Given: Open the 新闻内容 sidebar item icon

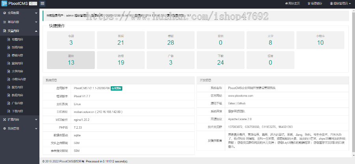Looking at the screenshot, I should pos(9,47).
